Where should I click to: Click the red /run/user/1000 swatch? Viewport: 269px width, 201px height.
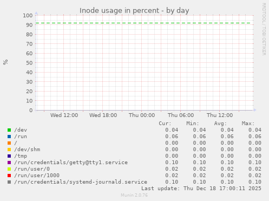9,176
